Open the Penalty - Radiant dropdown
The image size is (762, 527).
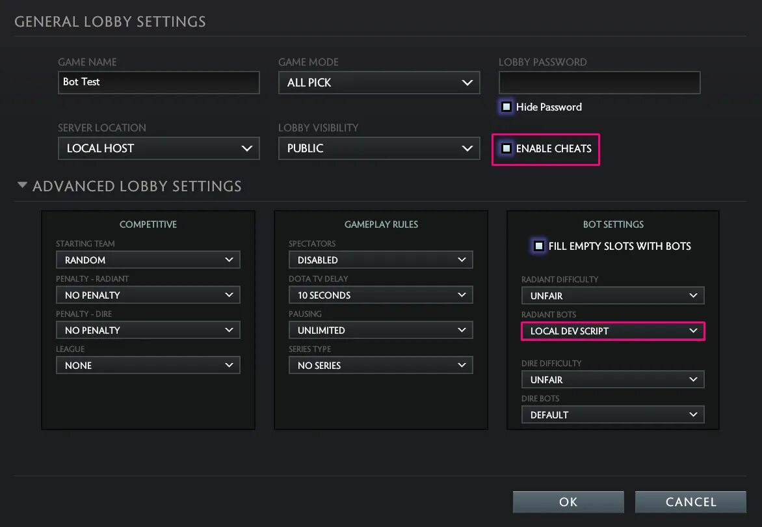point(148,295)
